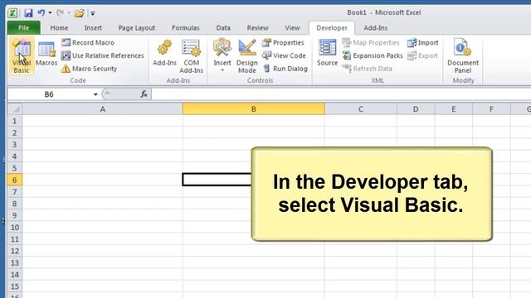
Task: Switch to the Insert ribbon tab
Action: click(93, 27)
